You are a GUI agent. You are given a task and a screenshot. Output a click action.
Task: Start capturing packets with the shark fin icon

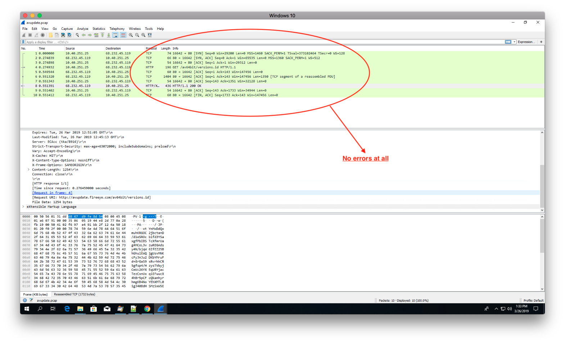coord(24,35)
